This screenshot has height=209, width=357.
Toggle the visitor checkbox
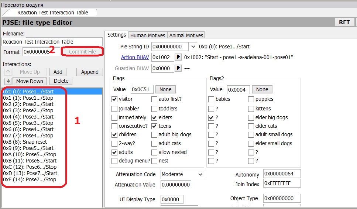[115, 99]
